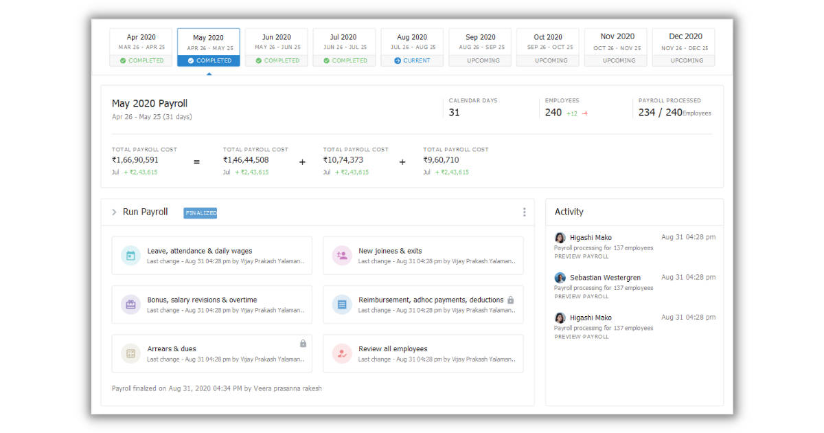Switch to the Sep 2020 payroll tab
This screenshot has height=433, width=824.
tap(480, 45)
